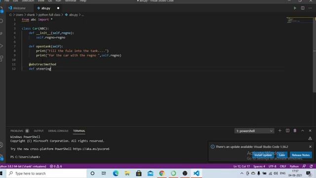Change indentation via Spaces: 4

pyautogui.click(x=259, y=166)
